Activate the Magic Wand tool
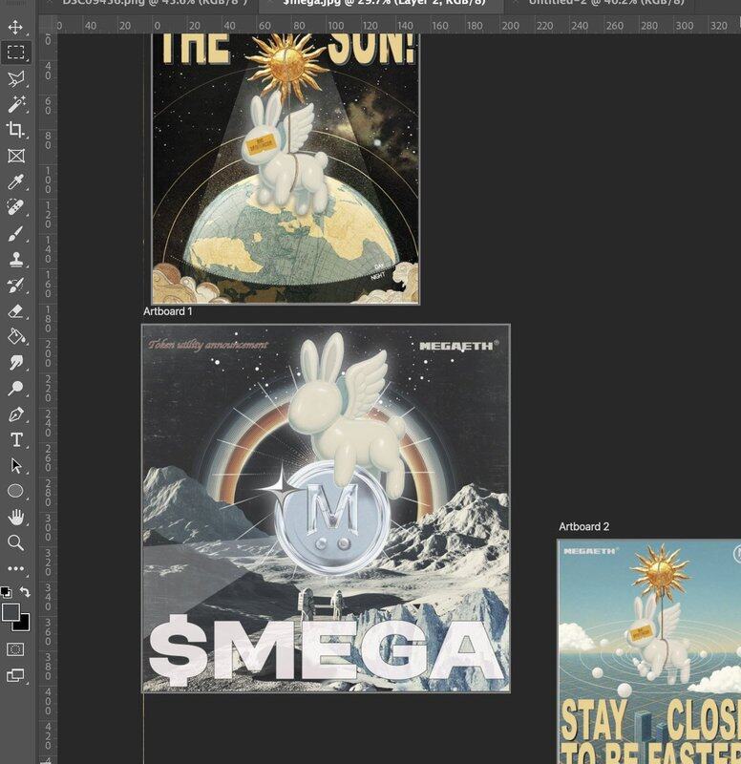741x764 pixels. click(15, 104)
